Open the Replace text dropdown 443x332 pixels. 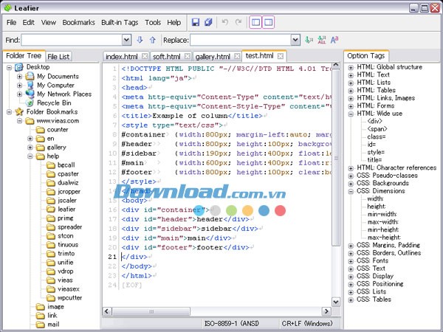point(295,40)
